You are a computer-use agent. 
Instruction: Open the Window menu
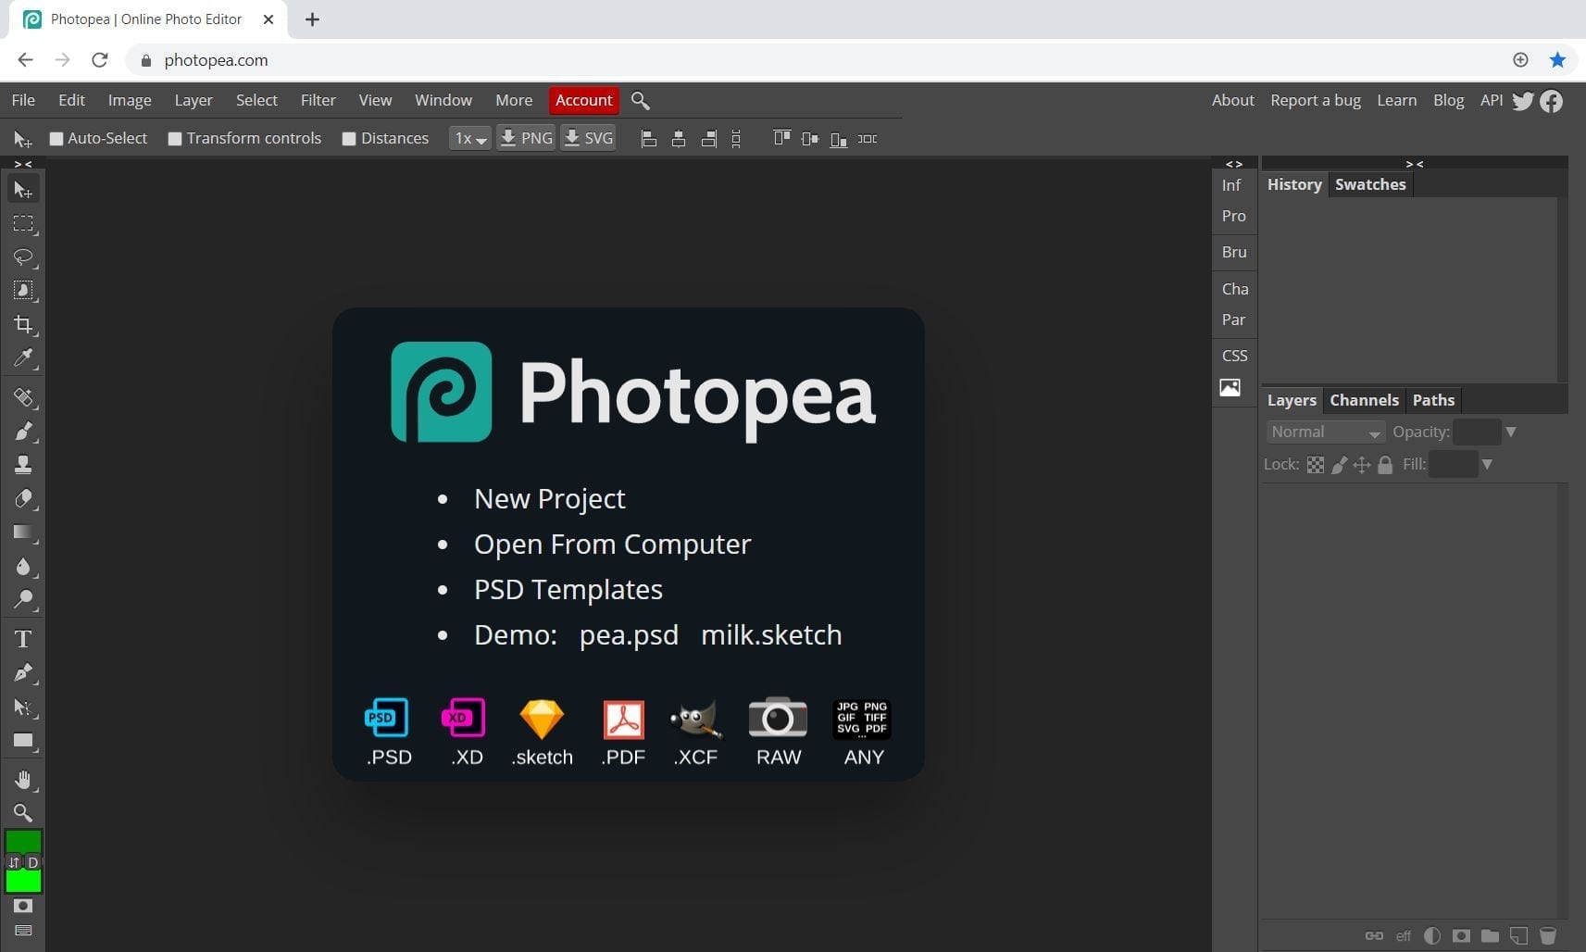[443, 100]
